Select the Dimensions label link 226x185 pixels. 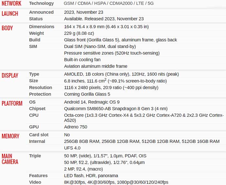tap(42, 27)
